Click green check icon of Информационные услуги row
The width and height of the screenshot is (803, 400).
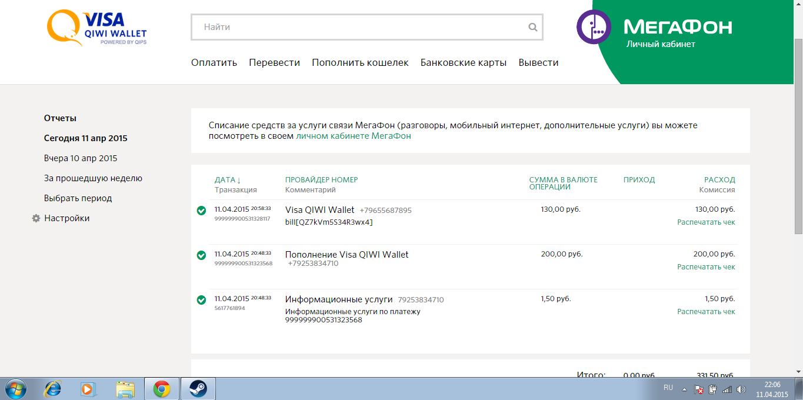pos(201,300)
